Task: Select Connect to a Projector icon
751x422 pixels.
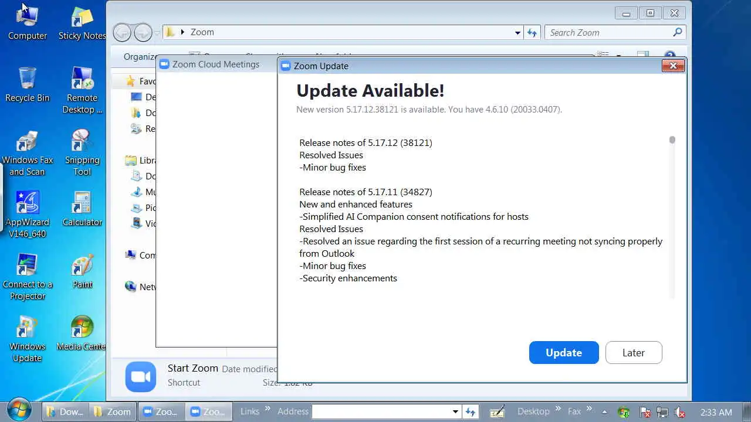Action: point(27,277)
